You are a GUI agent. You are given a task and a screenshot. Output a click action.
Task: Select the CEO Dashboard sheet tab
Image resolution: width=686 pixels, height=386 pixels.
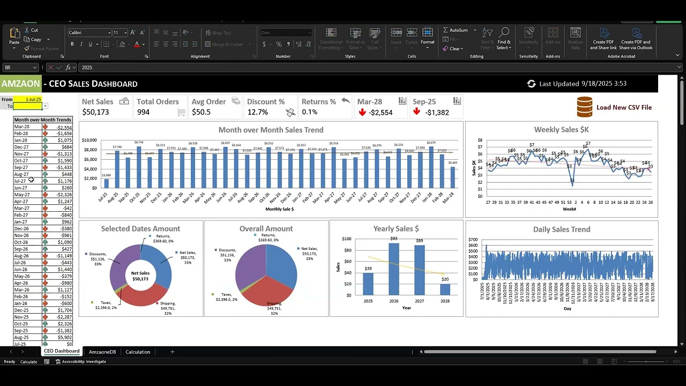pos(62,351)
